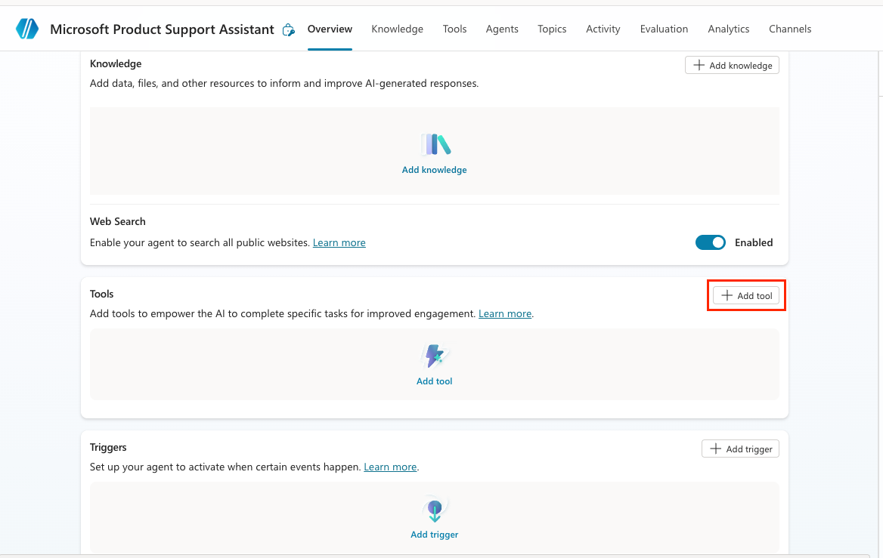This screenshot has width=883, height=558.
Task: Switch to the Channels tab
Action: [789, 29]
